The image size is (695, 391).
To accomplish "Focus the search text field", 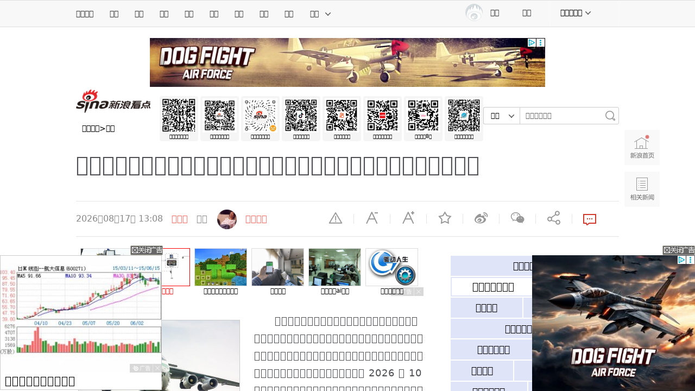I will 562,116.
